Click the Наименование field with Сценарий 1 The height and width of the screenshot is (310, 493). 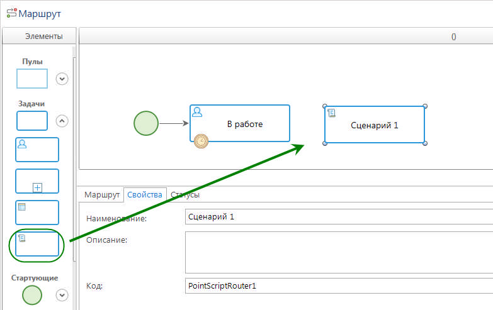tap(339, 218)
